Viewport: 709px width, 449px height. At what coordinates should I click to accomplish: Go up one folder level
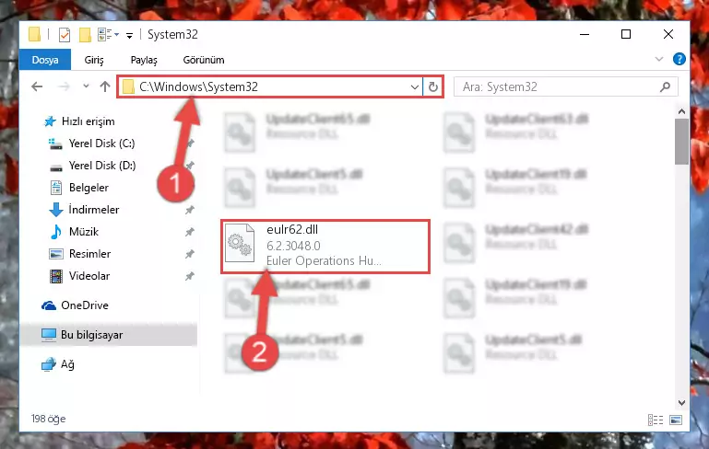105,86
